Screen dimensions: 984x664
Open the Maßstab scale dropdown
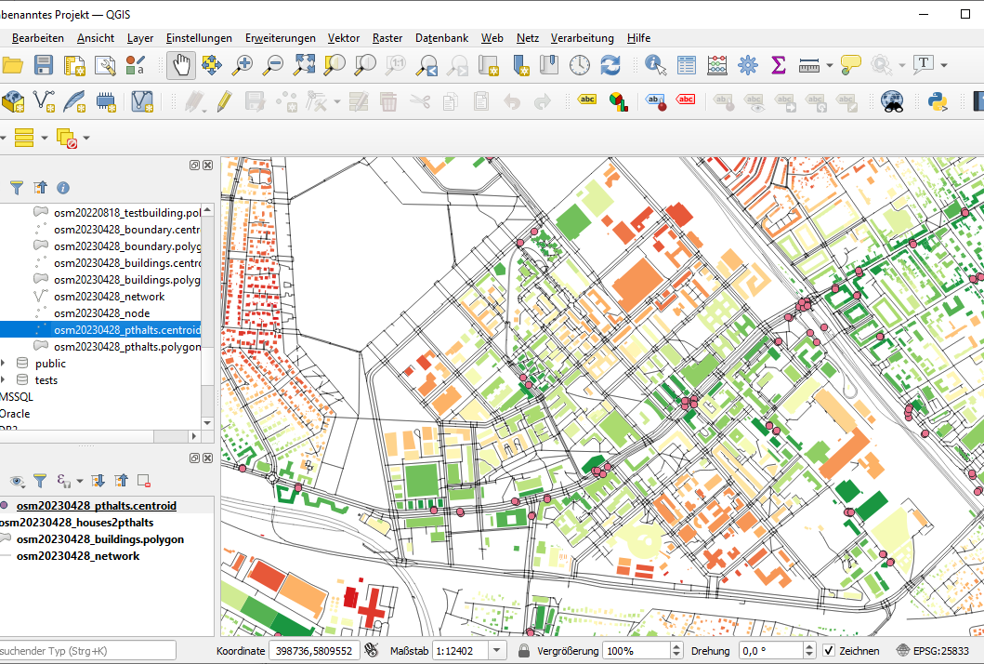(x=497, y=651)
